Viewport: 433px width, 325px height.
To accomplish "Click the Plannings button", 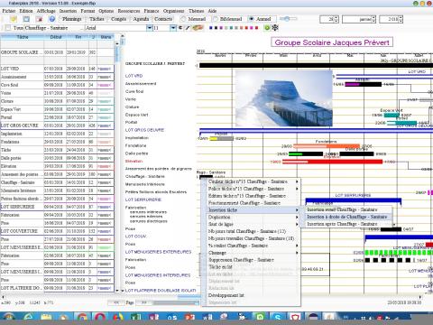I will tap(72, 19).
